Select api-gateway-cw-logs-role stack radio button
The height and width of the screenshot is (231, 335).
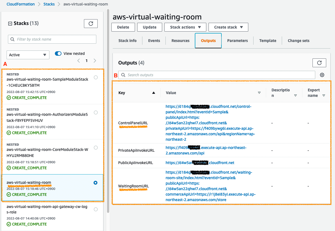96,209
